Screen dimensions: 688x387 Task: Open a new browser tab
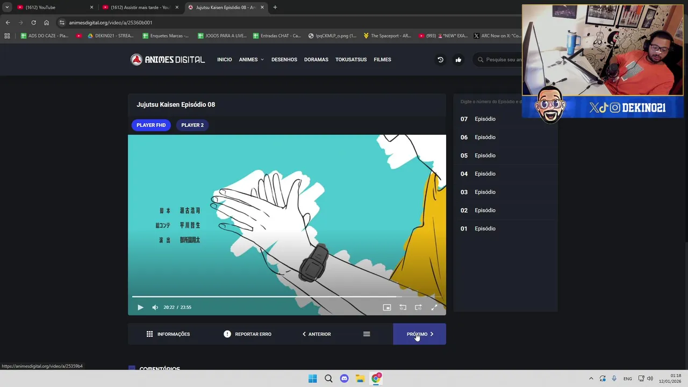coord(275,8)
